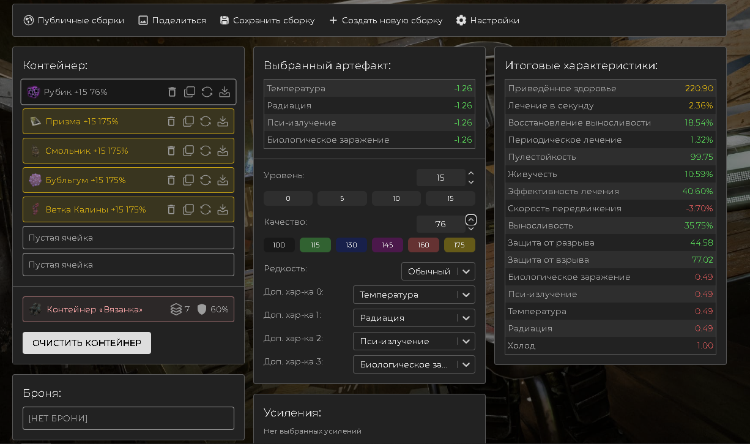750x444 pixels.
Task: Swap the Смольник artifact using refresh icon
Action: click(206, 151)
